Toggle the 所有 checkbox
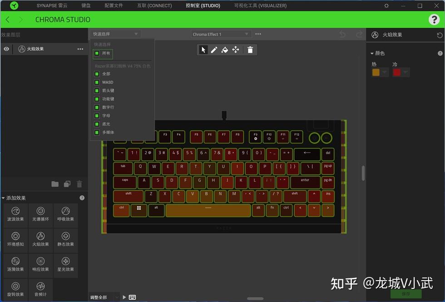Viewport: 445px width, 302px height. click(x=97, y=54)
